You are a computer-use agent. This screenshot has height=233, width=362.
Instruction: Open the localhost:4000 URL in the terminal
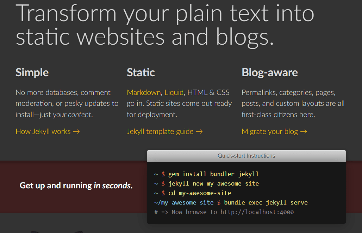pos(257,212)
